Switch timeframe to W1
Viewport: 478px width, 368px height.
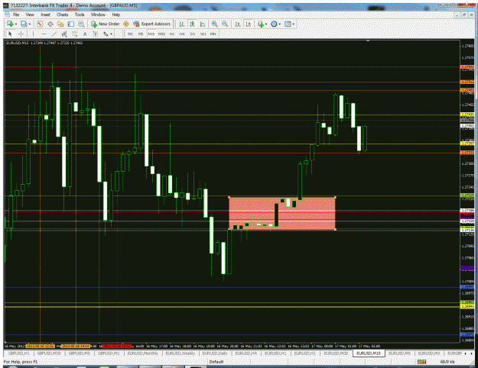click(203, 34)
